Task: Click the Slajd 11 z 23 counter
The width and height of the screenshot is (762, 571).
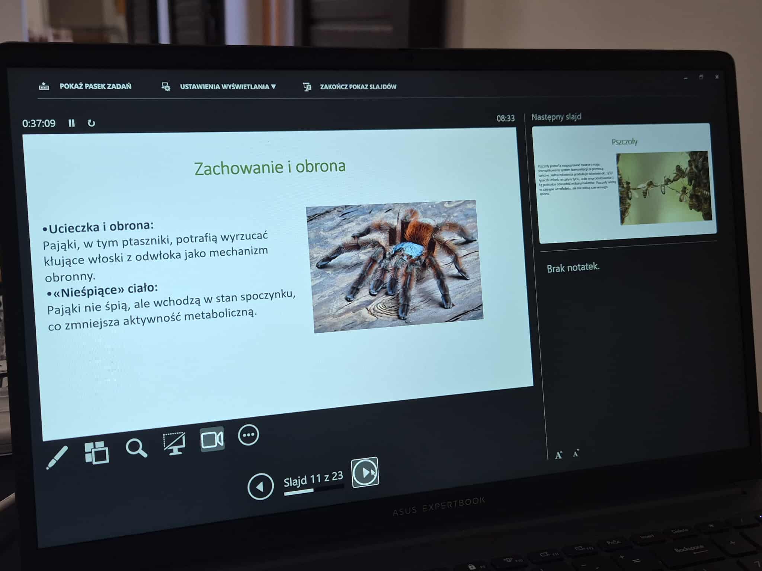Action: point(313,479)
